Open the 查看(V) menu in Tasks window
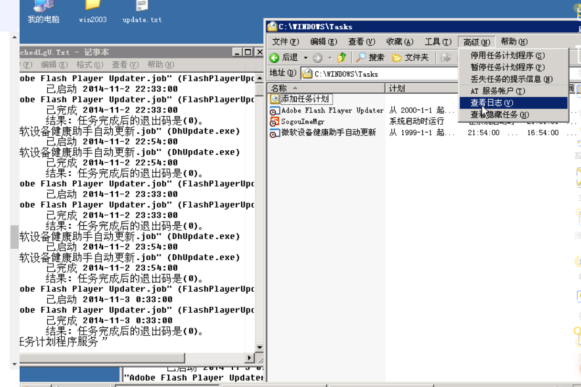Screen dimensions: 581x387 [362, 42]
